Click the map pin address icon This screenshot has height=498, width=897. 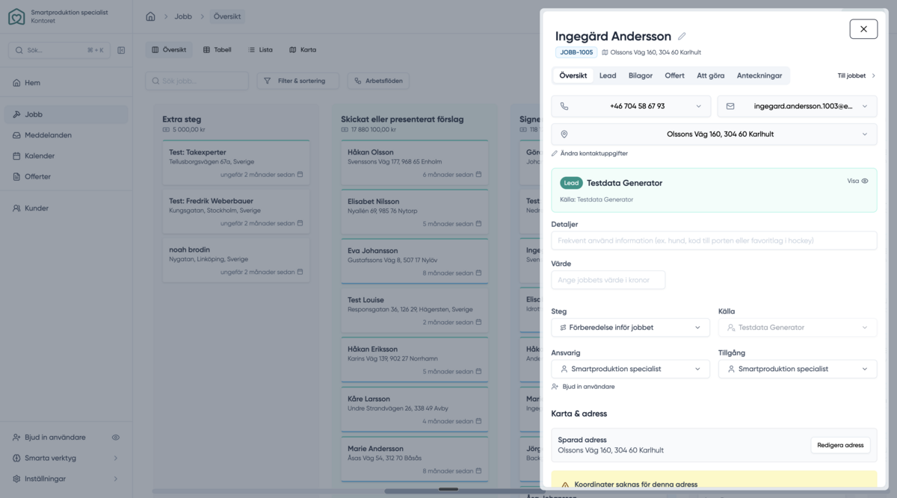tap(564, 134)
